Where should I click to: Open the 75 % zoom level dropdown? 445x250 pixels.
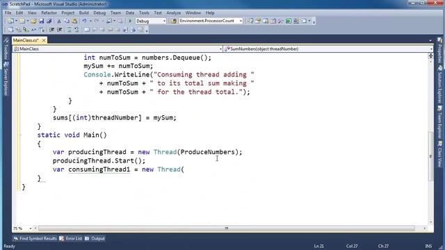(31, 228)
